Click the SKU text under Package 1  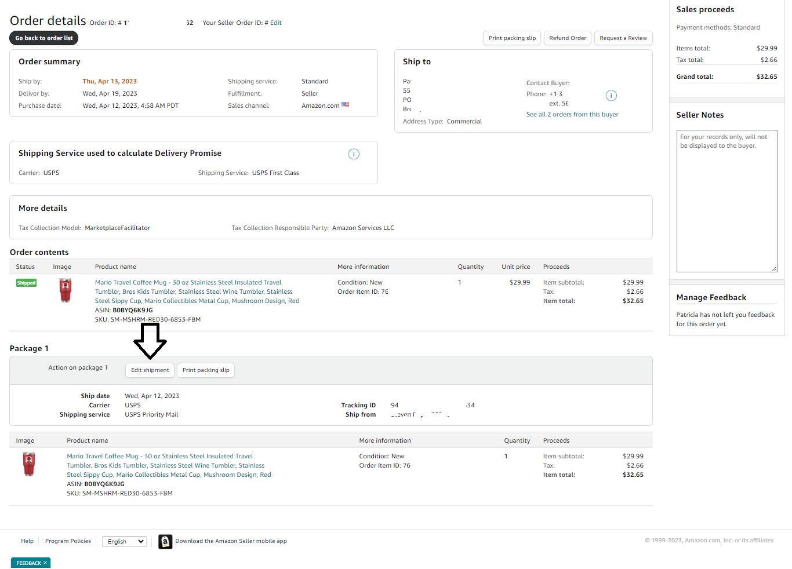coord(119,494)
